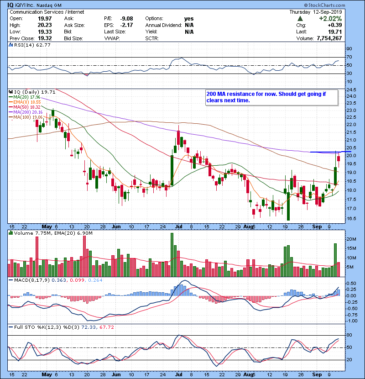The width and height of the screenshot is (365, 379).
Task: Click the 'Ask Size:' label
Action: coord(74,25)
